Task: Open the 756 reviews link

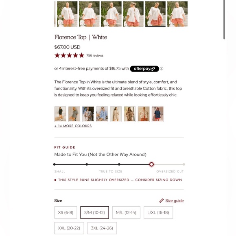Action: [95, 55]
